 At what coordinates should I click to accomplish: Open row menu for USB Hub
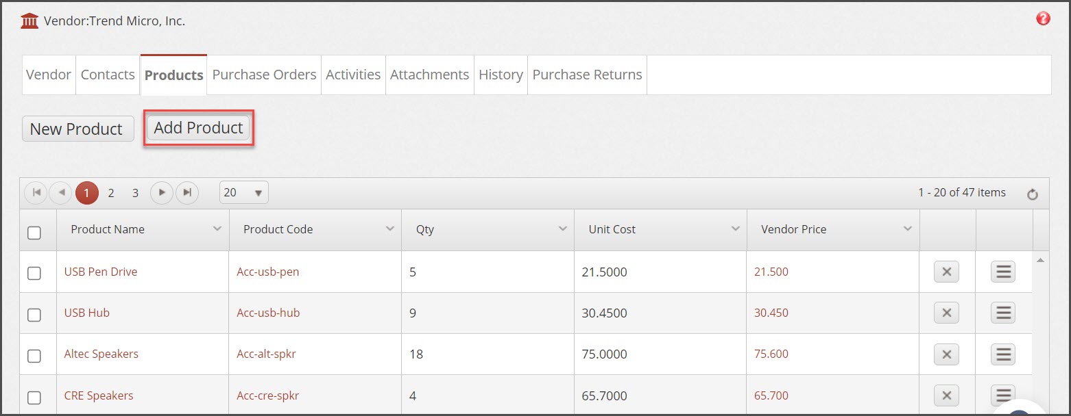tap(1003, 313)
